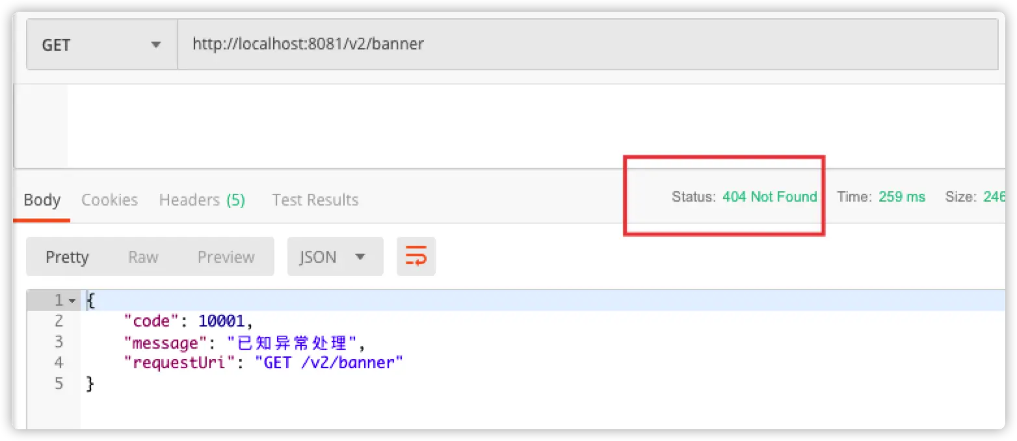Open the Cookies tab
The image size is (1017, 441).
tap(109, 200)
